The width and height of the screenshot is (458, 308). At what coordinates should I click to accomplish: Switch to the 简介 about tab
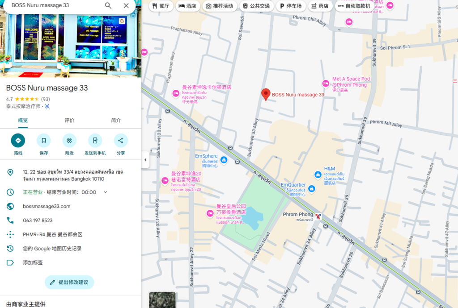[x=116, y=121]
